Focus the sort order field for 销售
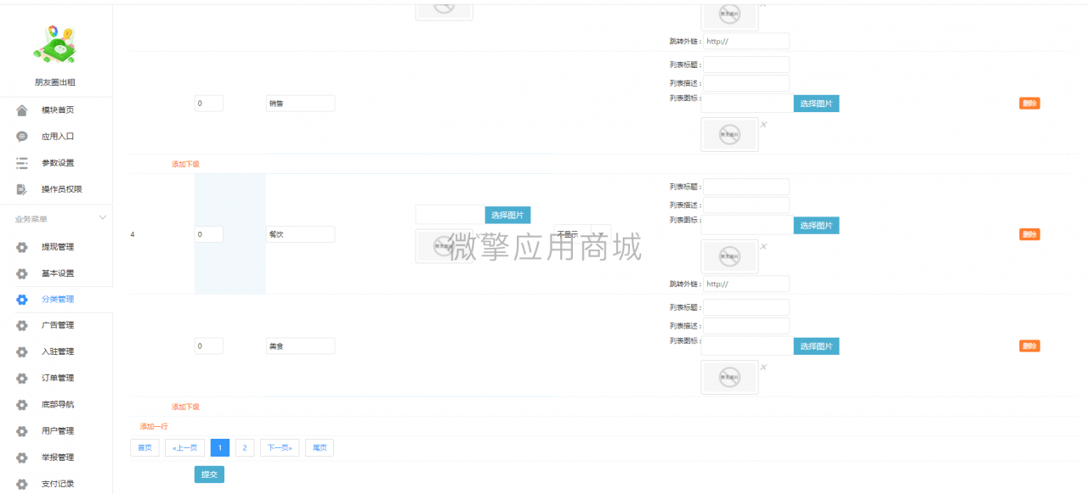The height and width of the screenshot is (494, 1088). (x=208, y=104)
